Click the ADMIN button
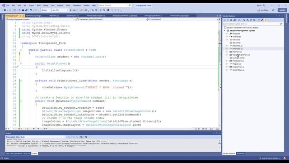The width and height of the screenshot is (289, 163). point(282,10)
